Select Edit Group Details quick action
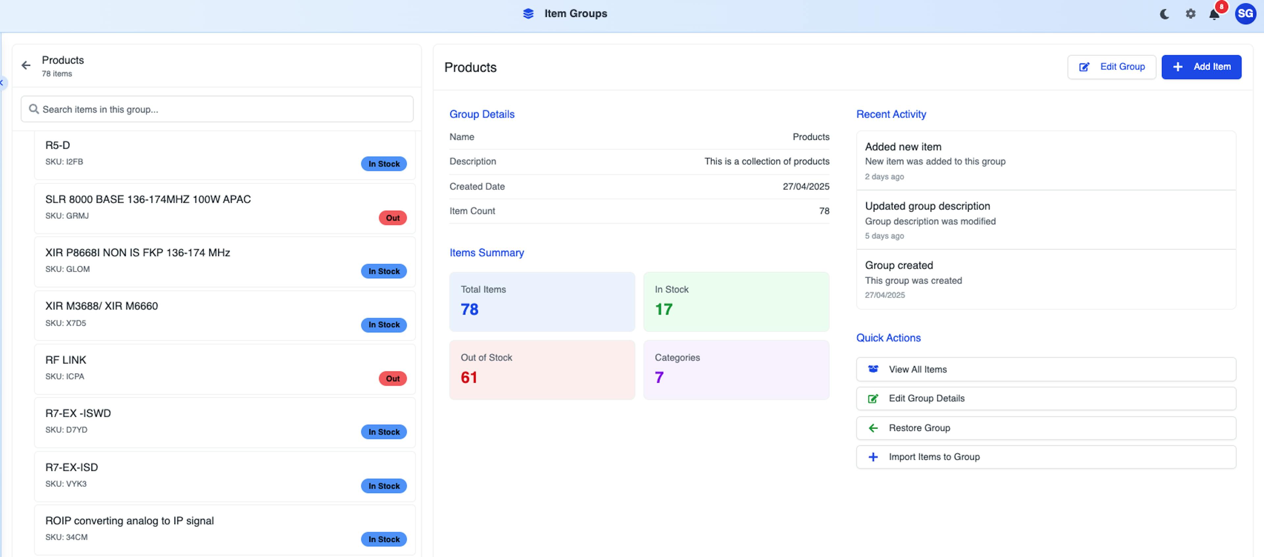Image resolution: width=1264 pixels, height=557 pixels. [1046, 399]
